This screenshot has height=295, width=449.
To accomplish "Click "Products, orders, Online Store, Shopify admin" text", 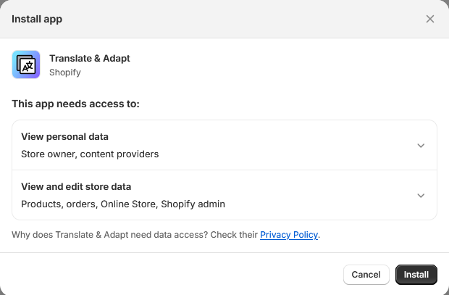I will 123,204.
